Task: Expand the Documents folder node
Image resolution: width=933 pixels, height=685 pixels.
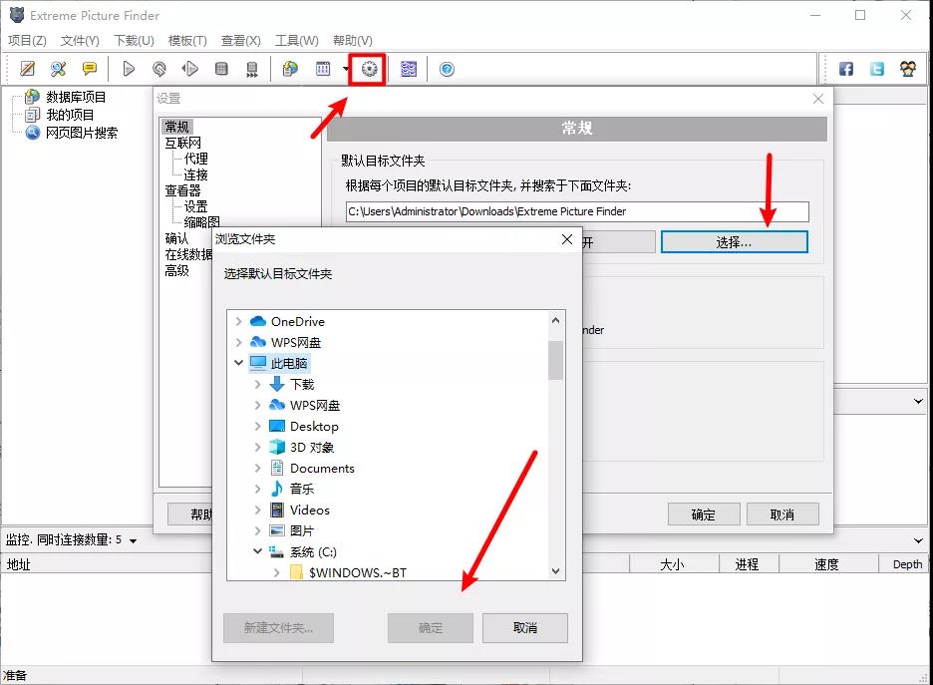Action: click(x=257, y=469)
